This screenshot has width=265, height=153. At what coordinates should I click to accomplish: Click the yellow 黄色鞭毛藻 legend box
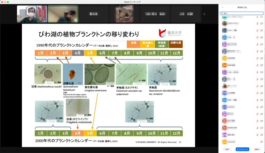tap(147, 44)
